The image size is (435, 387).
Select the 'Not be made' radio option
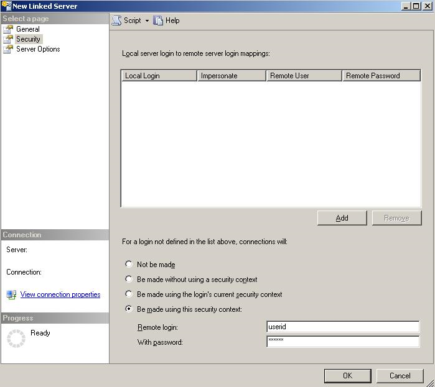[129, 264]
